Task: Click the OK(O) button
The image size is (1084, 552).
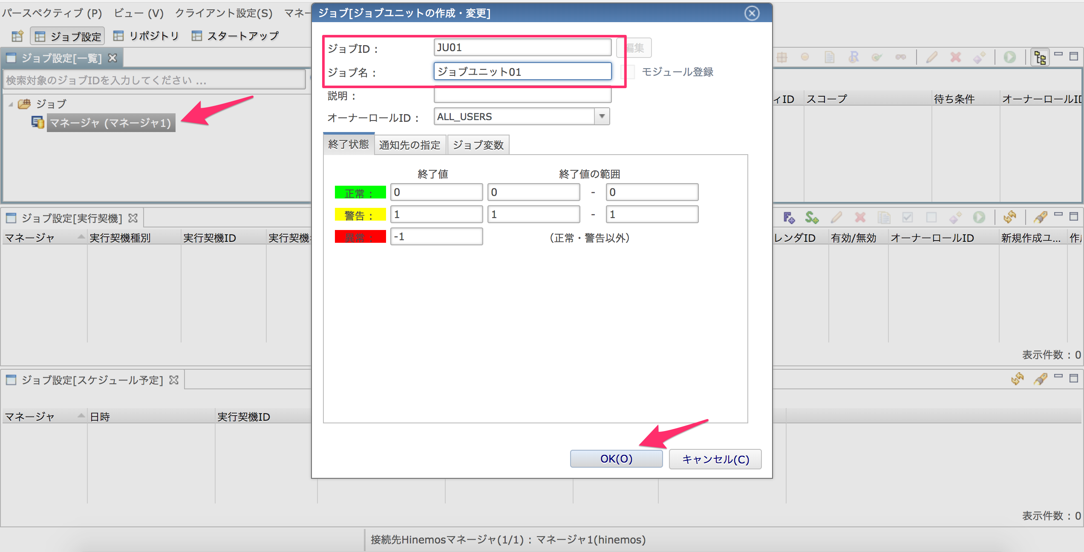Action: [616, 459]
